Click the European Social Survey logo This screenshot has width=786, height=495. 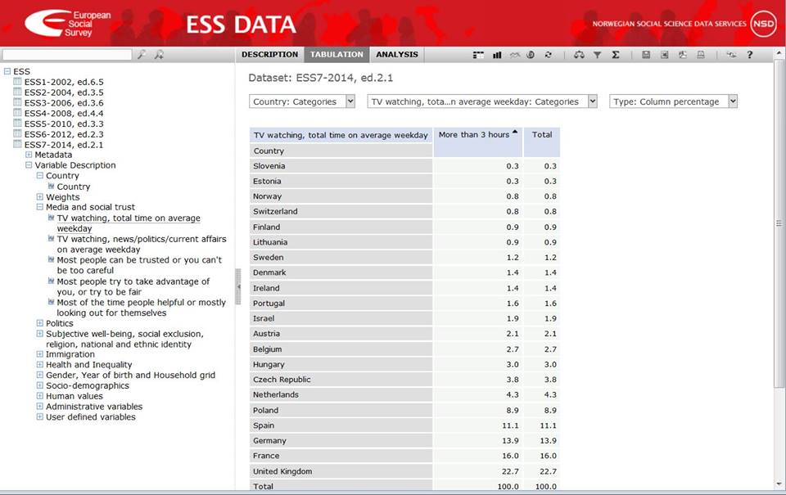68,23
